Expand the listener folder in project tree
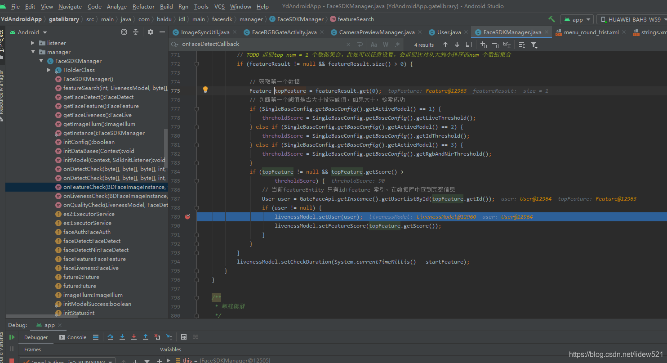Viewport: 667px width, 363px height. point(33,43)
